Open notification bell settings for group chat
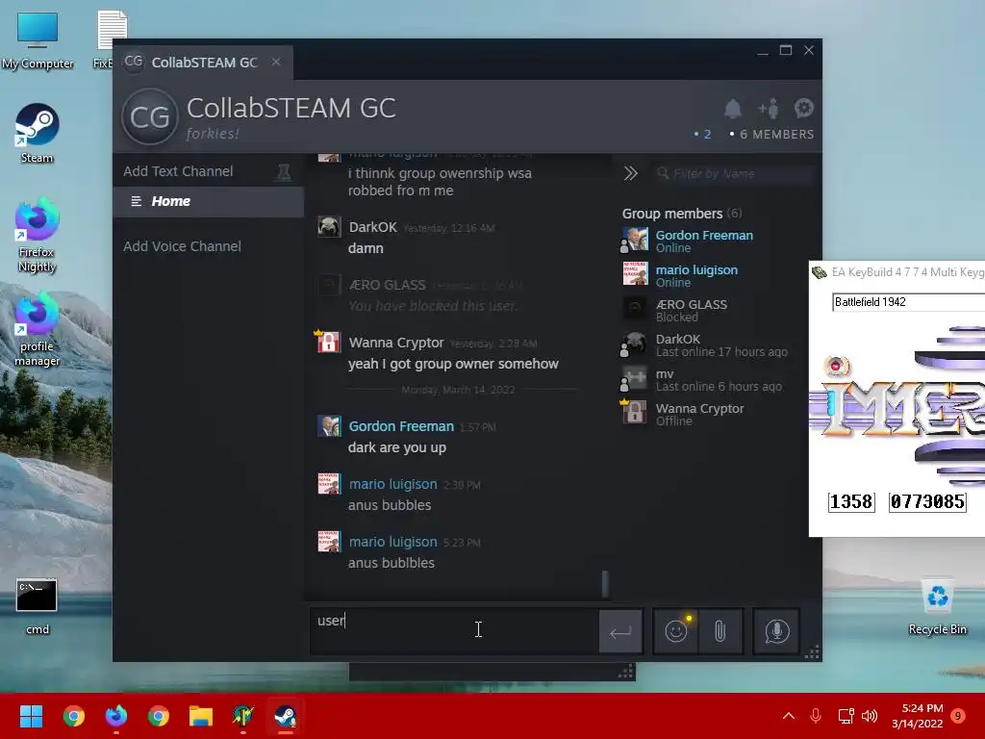985x739 pixels. click(x=732, y=109)
